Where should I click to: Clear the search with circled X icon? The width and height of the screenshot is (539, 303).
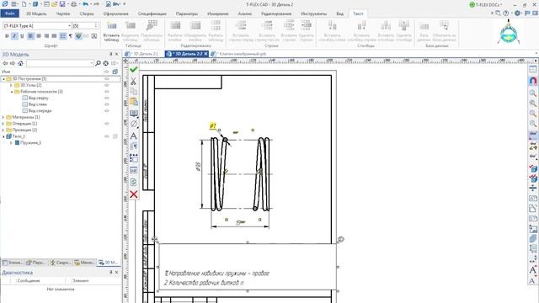pyautogui.click(x=106, y=63)
